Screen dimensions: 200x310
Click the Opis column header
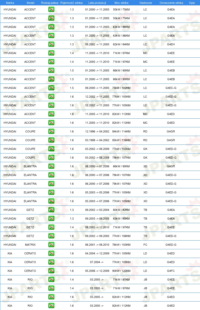[192, 3]
